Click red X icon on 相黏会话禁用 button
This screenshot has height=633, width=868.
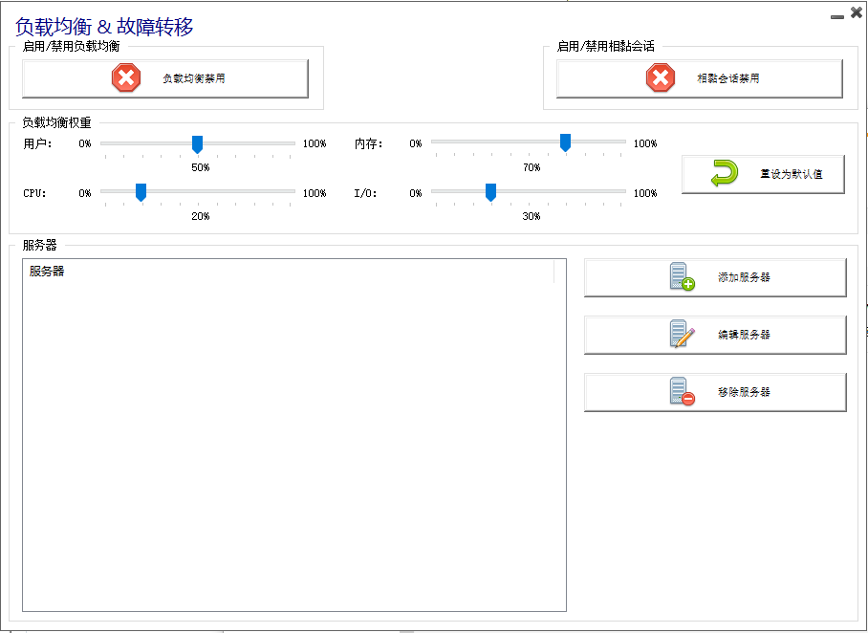coord(661,78)
